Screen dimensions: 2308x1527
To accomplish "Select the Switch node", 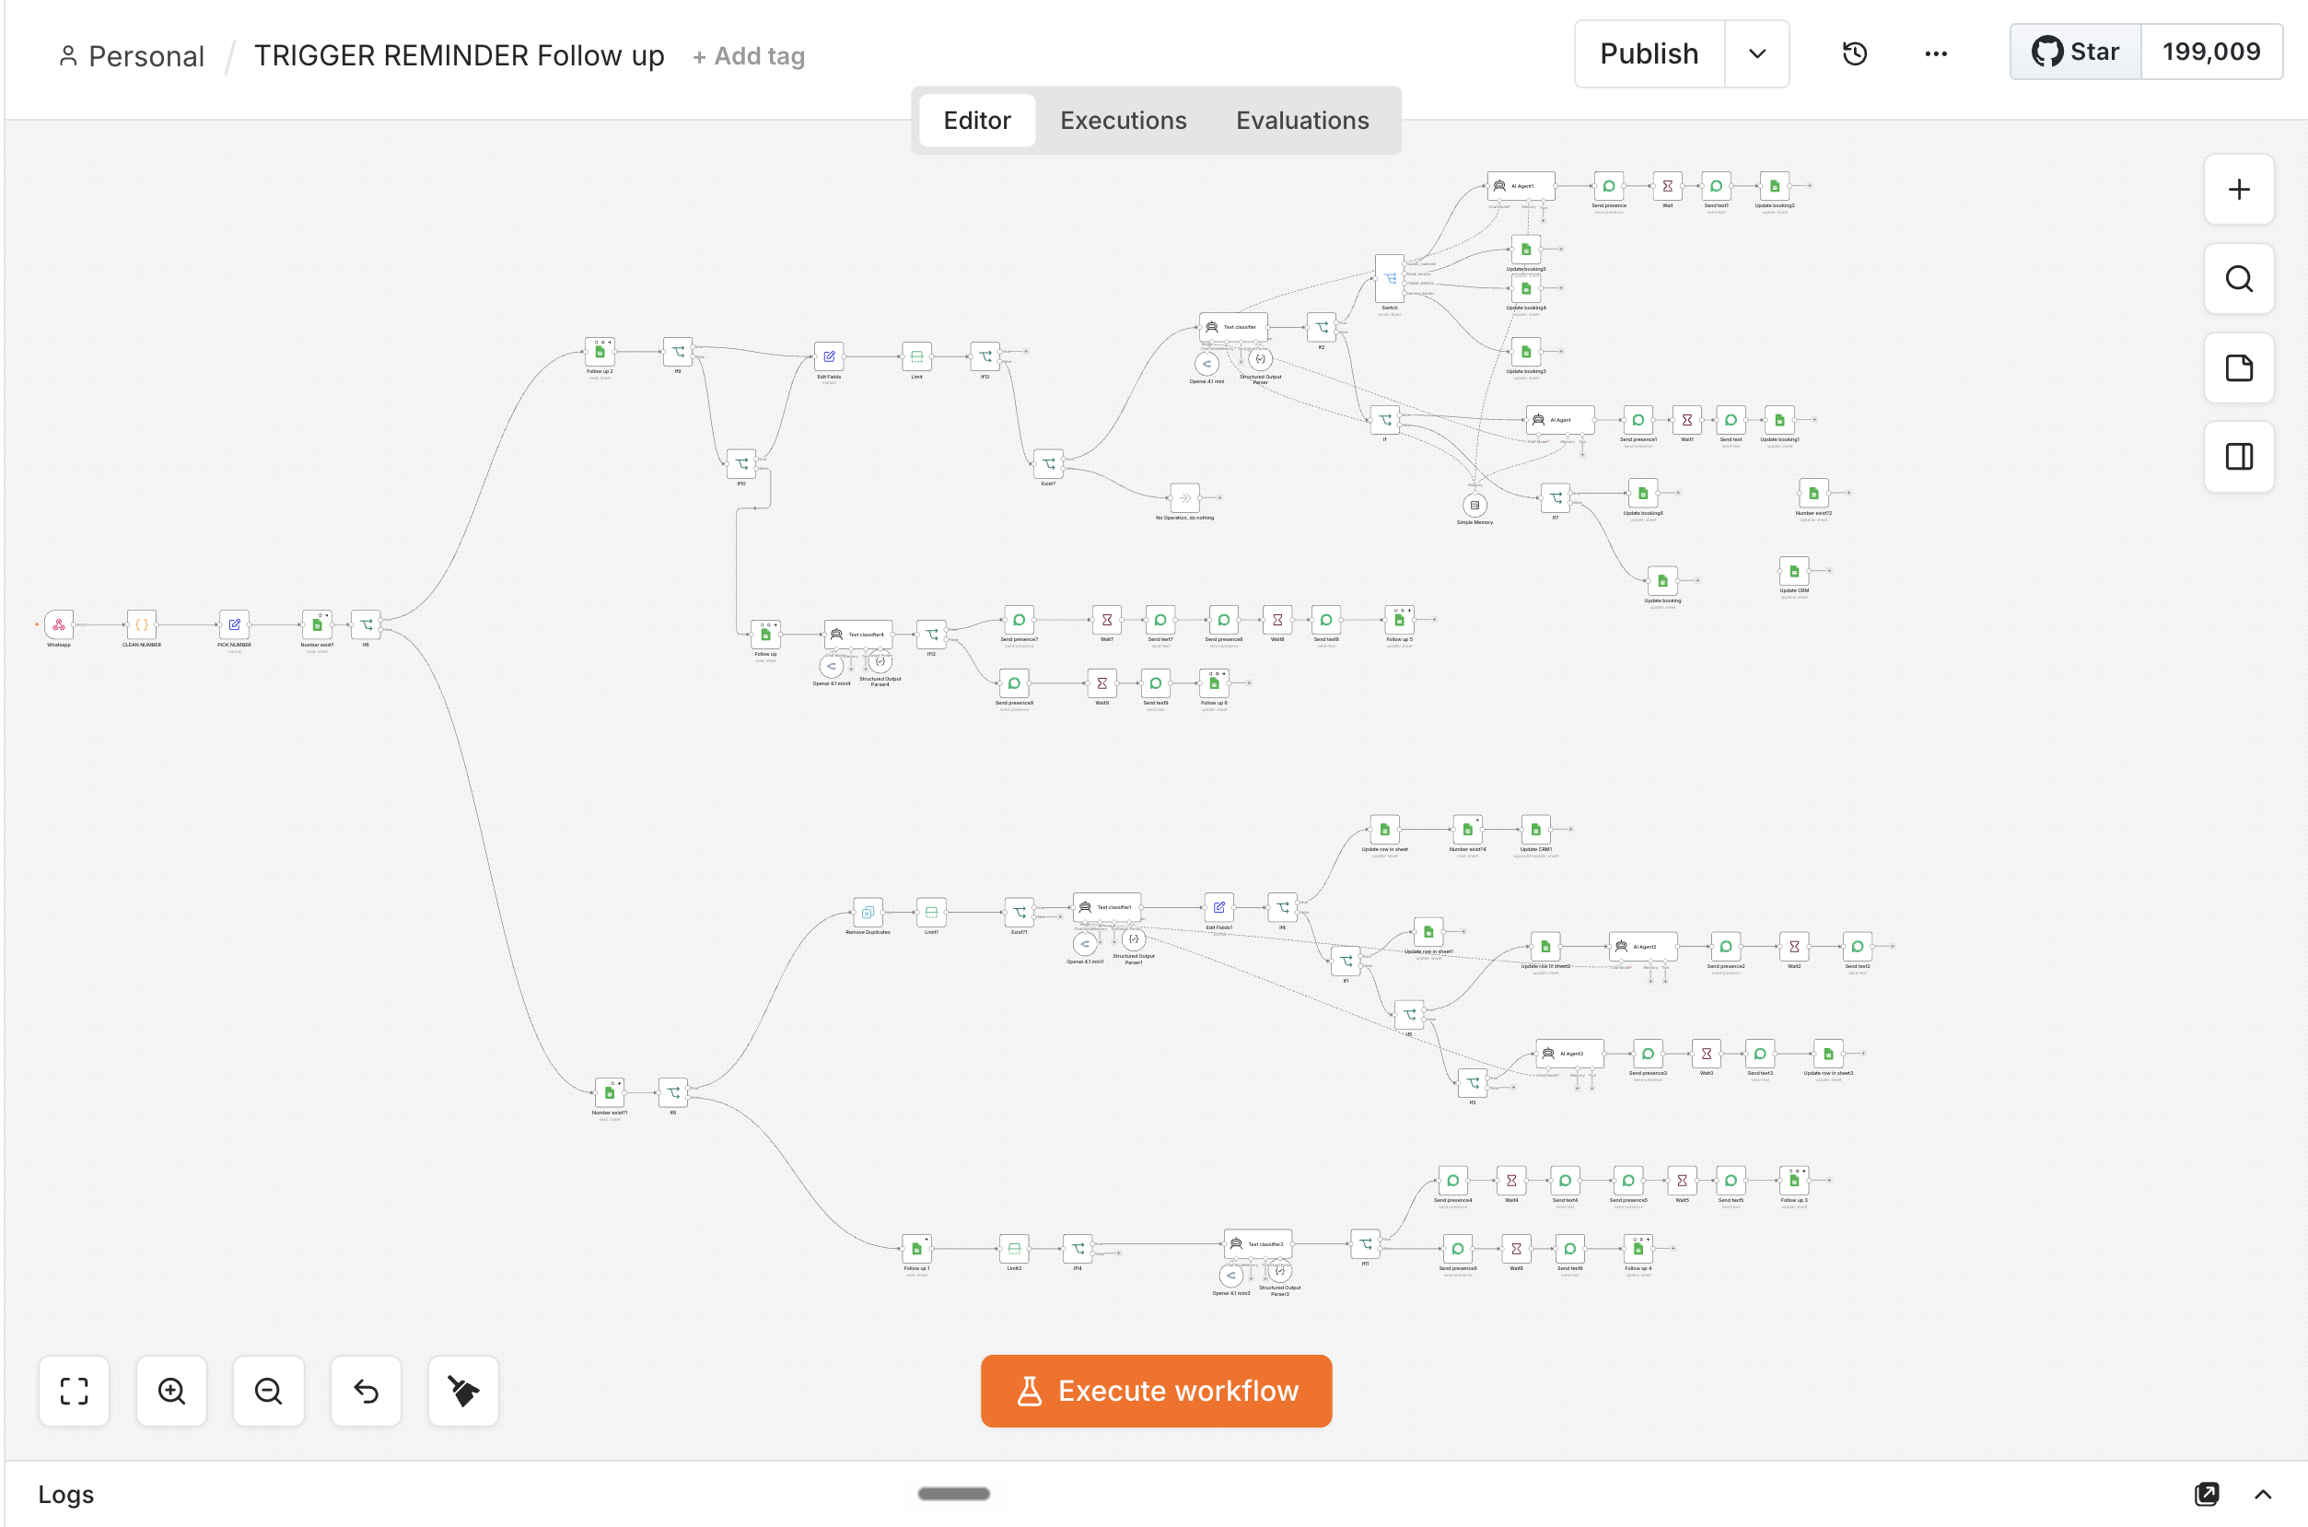I will tap(1390, 278).
